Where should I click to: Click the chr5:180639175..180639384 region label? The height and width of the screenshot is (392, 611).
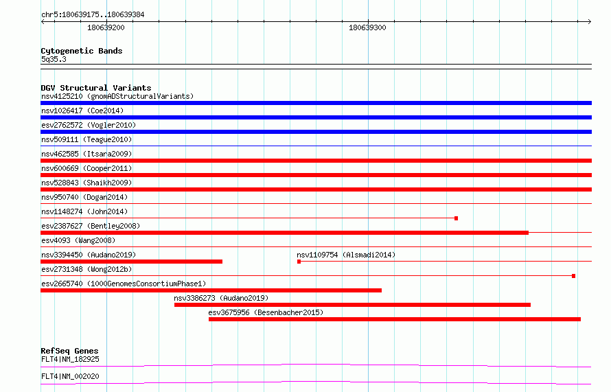[x=93, y=14]
